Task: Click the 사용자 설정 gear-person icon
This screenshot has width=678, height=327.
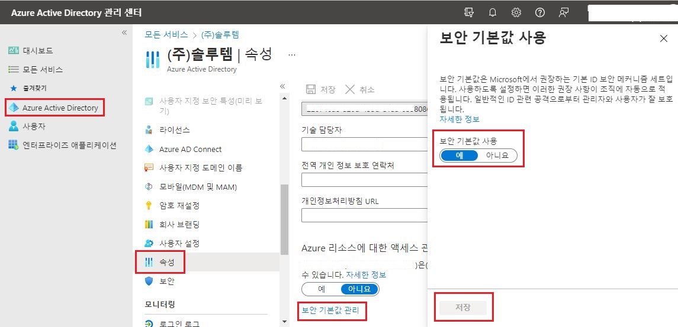Action: [149, 243]
